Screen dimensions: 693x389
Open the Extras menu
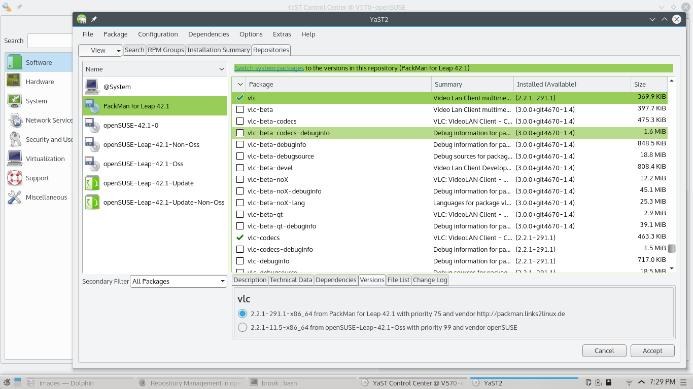pos(282,34)
